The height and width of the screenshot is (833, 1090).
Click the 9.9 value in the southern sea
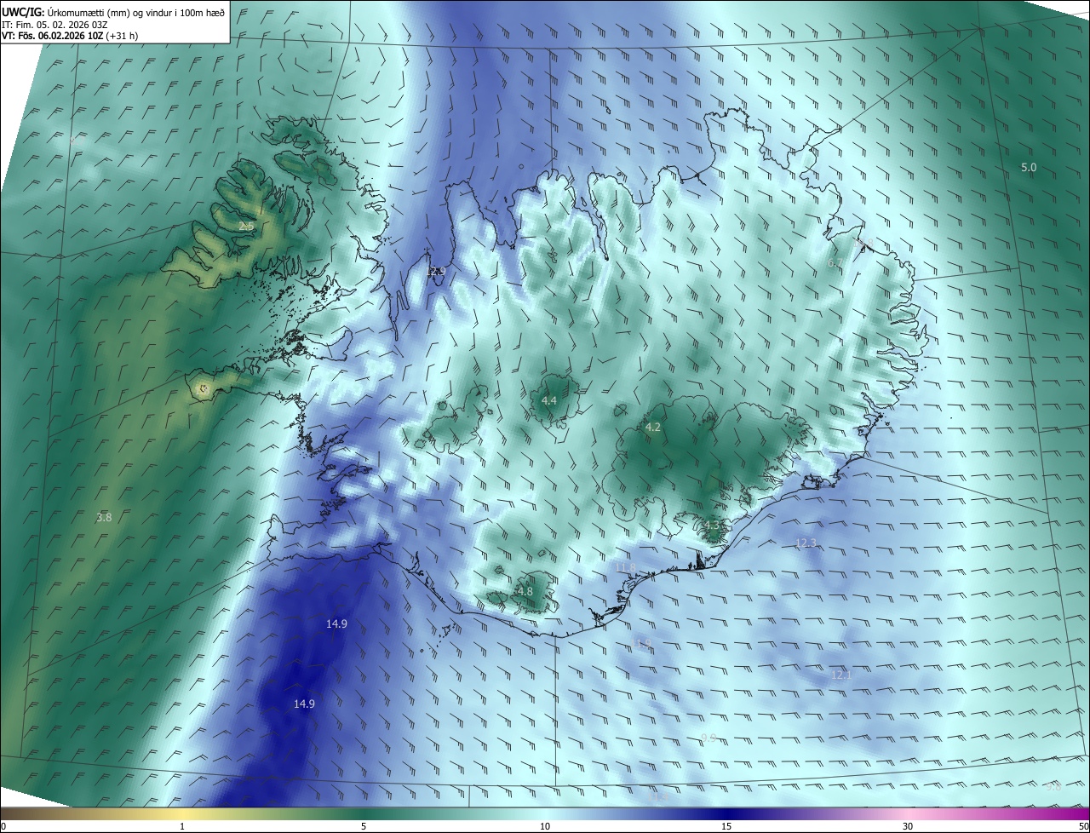click(x=708, y=737)
